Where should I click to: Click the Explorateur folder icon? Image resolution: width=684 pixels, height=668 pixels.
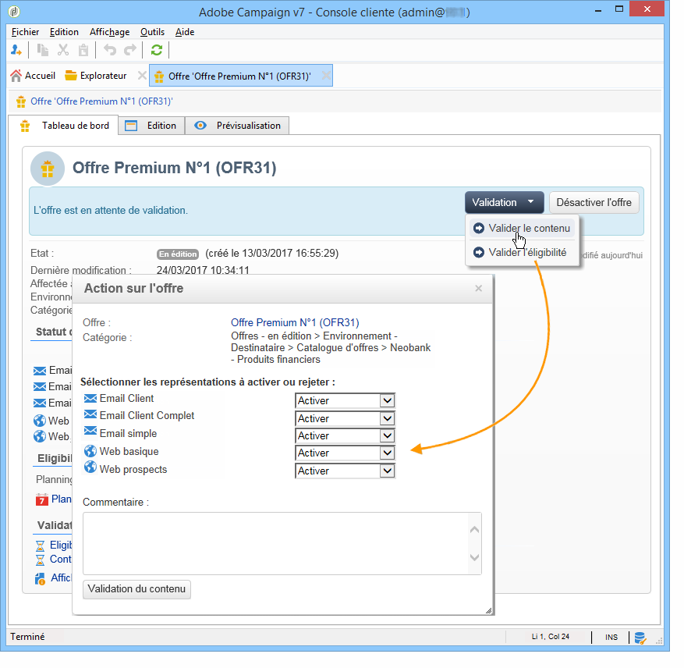coord(71,76)
